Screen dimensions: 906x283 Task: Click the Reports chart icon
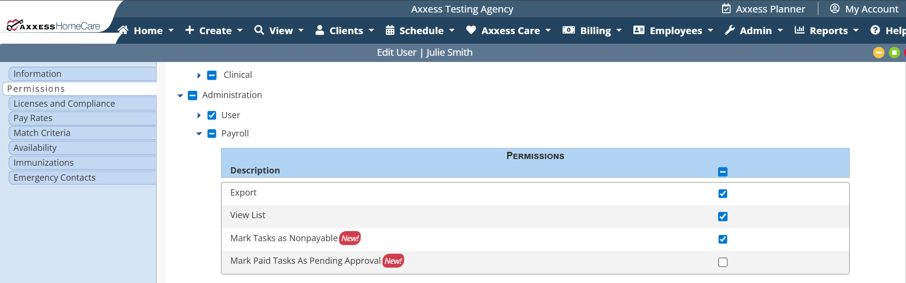800,30
